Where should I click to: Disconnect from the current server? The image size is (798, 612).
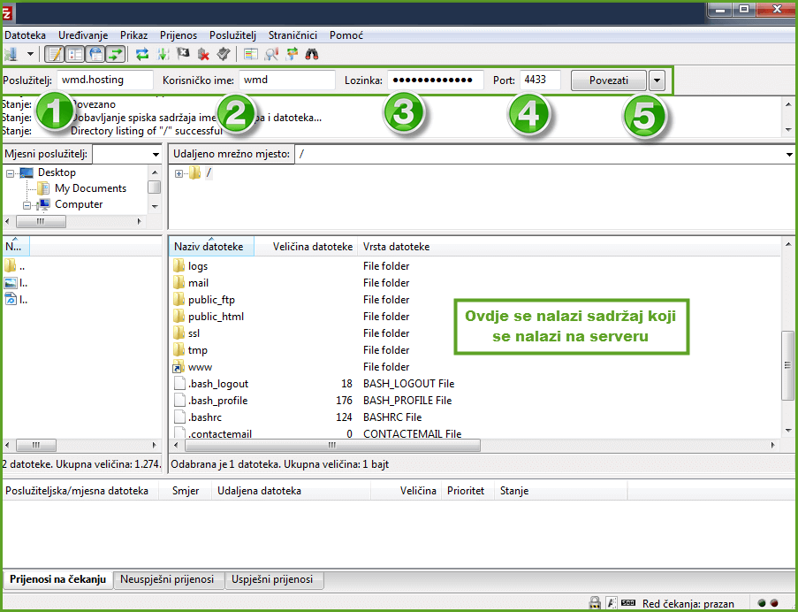203,54
